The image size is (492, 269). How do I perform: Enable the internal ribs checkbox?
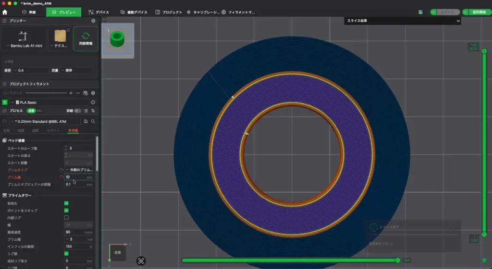click(x=66, y=218)
